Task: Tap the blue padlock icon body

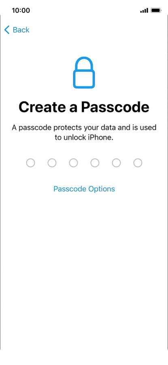Action: pos(84,79)
